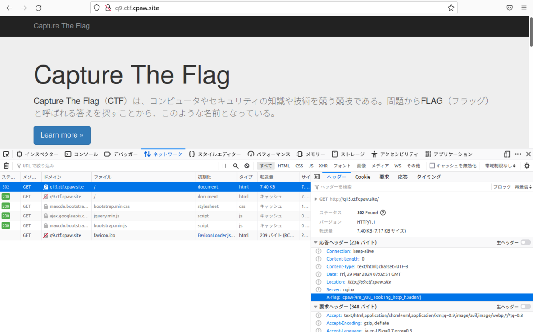Screen dimensions: 533x332
Task: Open Responsive Design Mode in DevTools
Action: tap(507, 154)
